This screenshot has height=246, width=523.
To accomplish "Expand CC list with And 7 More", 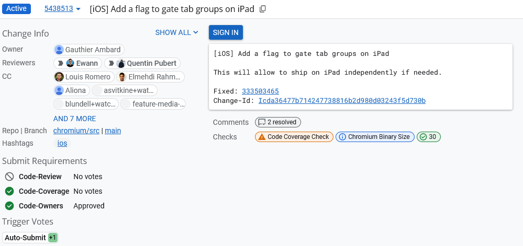I will (74, 119).
